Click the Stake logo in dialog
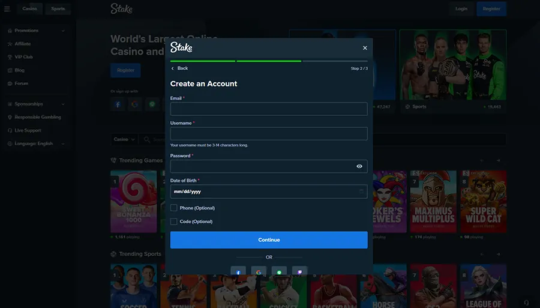 pos(181,47)
